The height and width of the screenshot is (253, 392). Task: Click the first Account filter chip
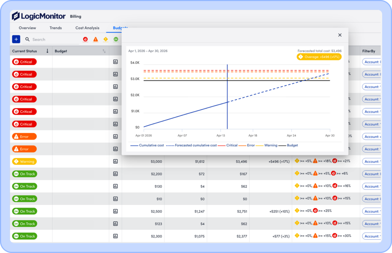371,62
